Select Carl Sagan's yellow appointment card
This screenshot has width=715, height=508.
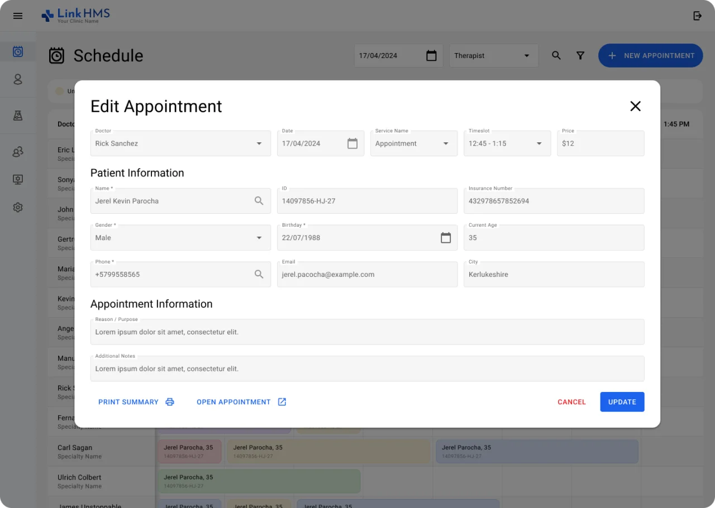(x=329, y=452)
